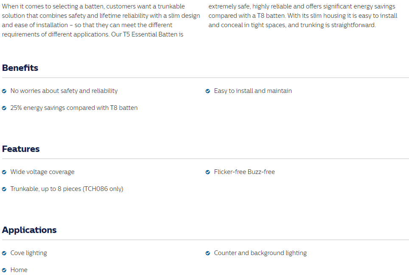Click the checkmark icon next to "Trunkable, up to 8 pieces"
This screenshot has height=275, width=409.
coord(4,189)
